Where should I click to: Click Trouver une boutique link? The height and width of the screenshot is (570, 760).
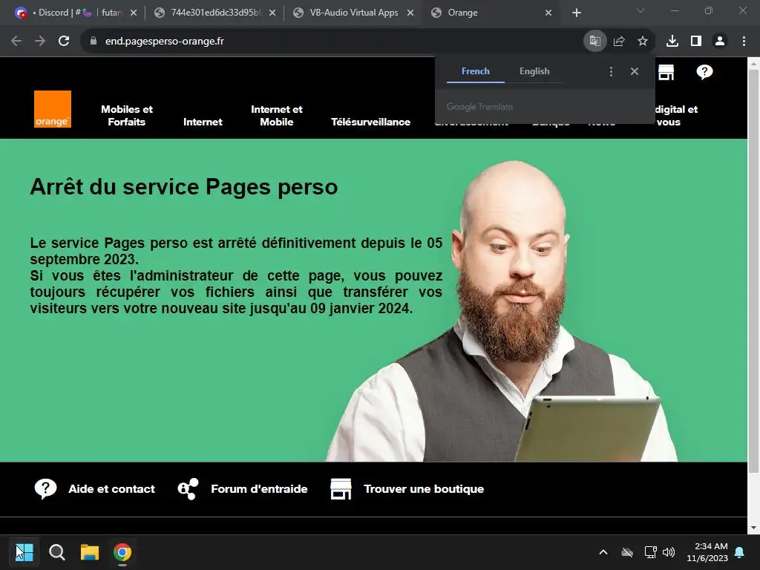pos(424,489)
